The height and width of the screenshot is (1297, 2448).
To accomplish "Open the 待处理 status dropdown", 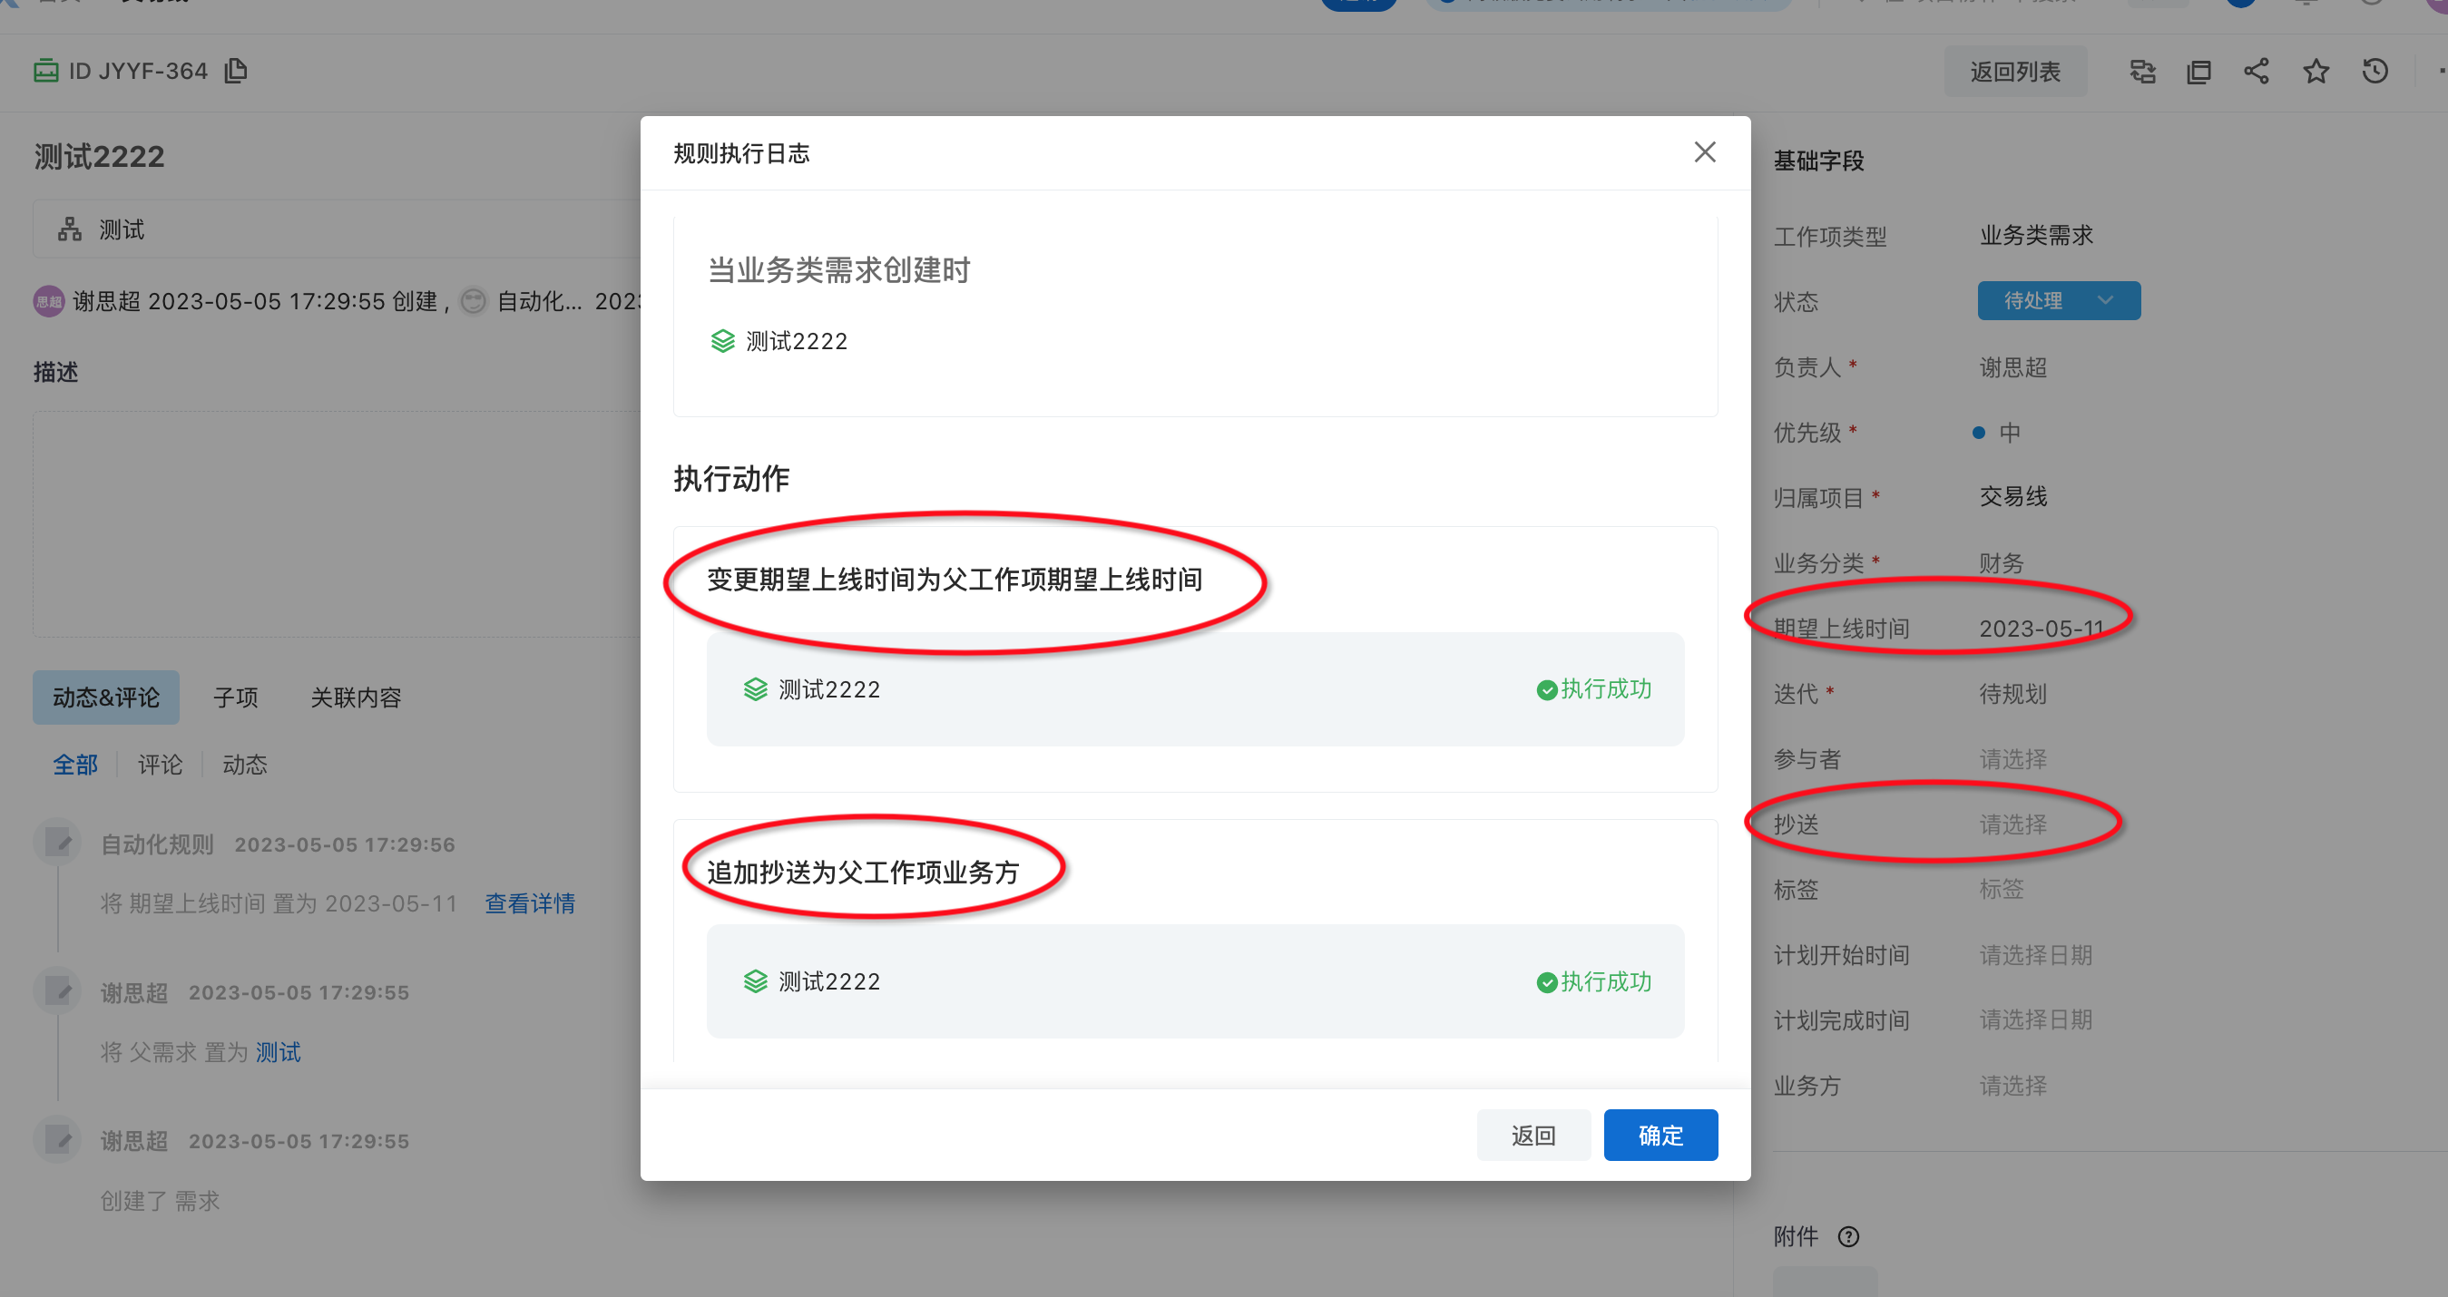I will point(2058,300).
